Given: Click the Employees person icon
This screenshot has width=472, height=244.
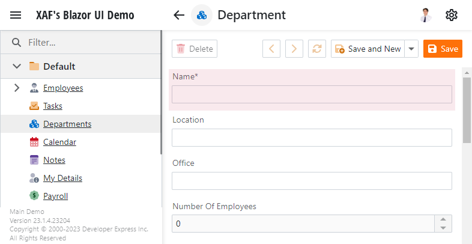Looking at the screenshot, I should (34, 88).
